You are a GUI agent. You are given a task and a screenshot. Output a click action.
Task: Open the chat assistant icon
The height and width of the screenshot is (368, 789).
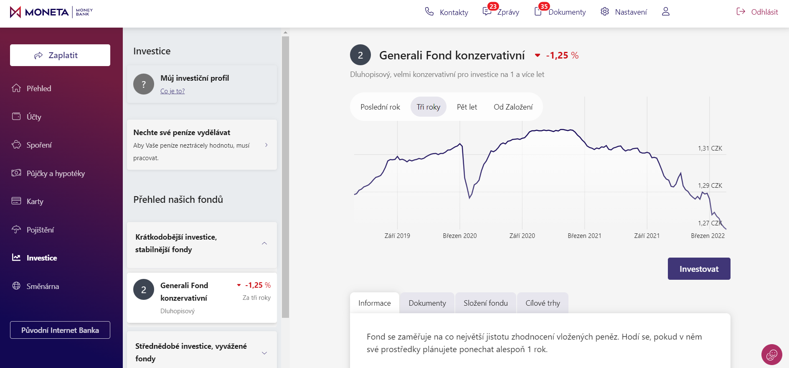click(x=771, y=355)
